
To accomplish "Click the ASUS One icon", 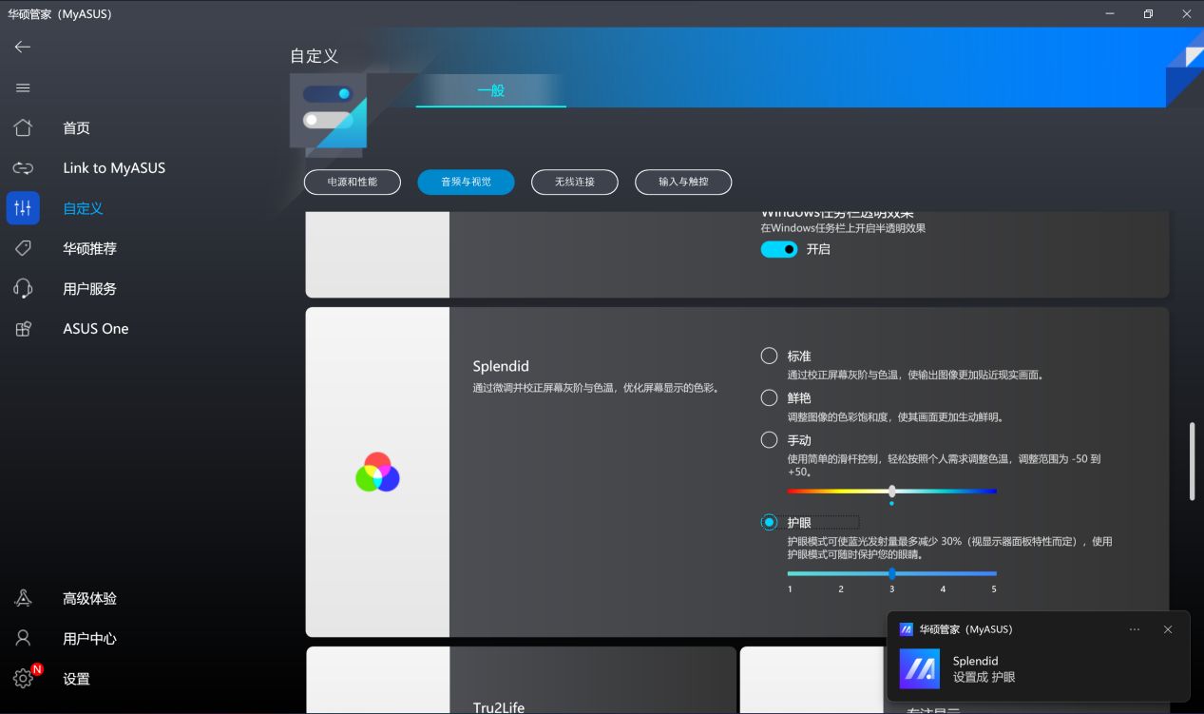I will [23, 329].
